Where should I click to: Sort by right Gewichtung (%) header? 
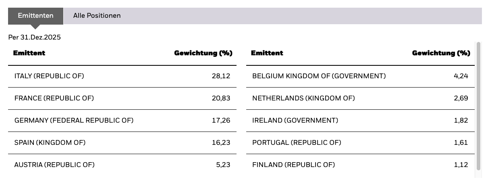click(441, 53)
